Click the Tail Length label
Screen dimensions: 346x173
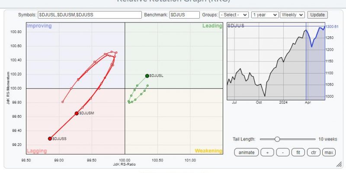244,139
